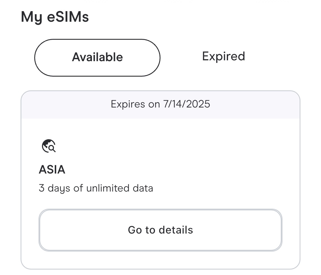The height and width of the screenshot is (275, 321).
Task: View the ASIA unlimited data plan details
Action: pos(160,230)
